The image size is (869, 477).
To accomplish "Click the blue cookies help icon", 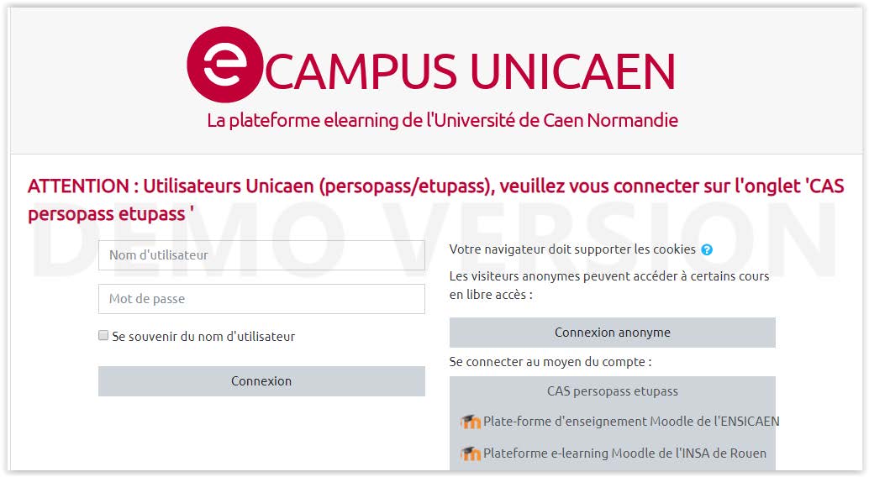I will (707, 249).
